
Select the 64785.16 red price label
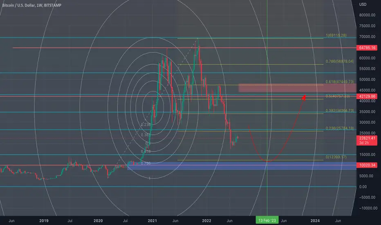coord(367,48)
